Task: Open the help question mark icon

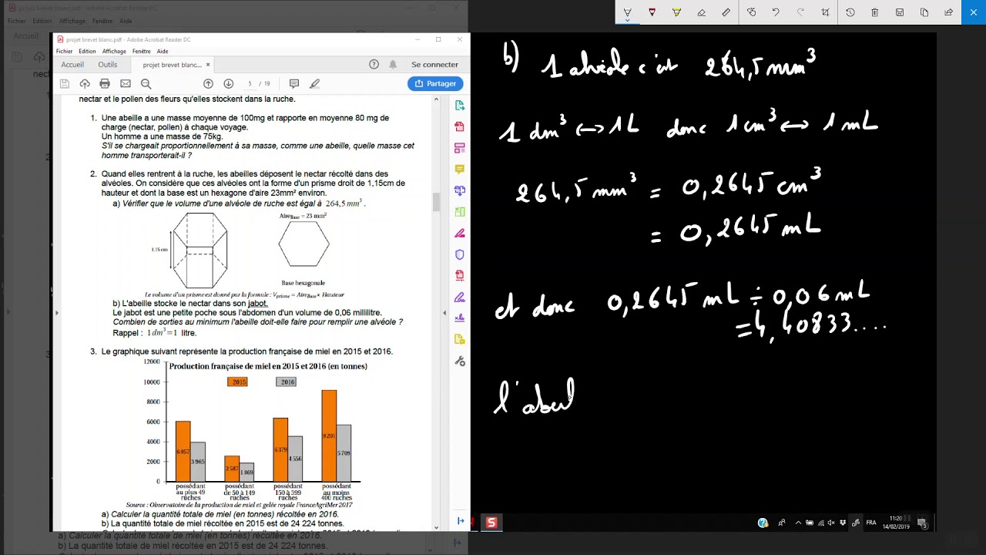Action: [374, 65]
